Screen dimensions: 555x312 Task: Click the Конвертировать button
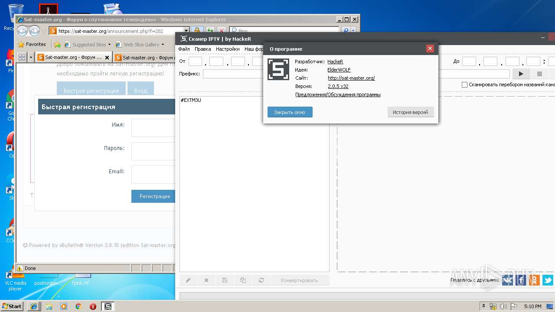(x=300, y=280)
